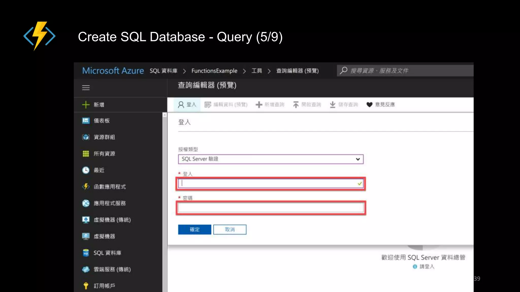Click the 開啟查詢 upload arrow icon
This screenshot has width=520, height=292.
pyautogui.click(x=296, y=105)
